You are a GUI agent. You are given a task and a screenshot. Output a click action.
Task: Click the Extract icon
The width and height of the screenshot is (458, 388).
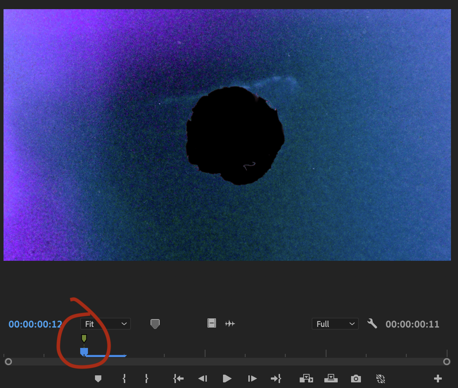click(331, 379)
